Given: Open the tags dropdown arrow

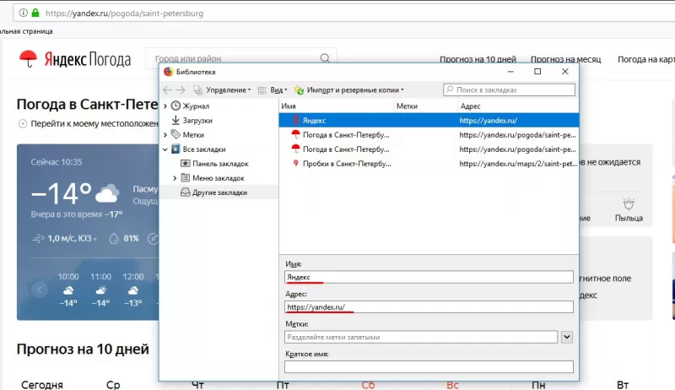Looking at the screenshot, I should [567, 337].
